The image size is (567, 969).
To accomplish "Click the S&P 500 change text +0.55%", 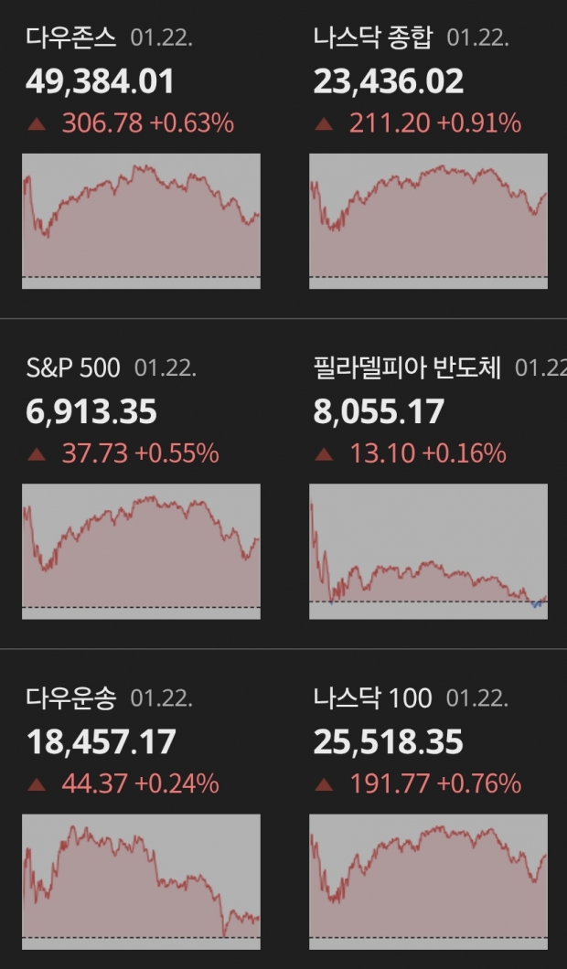I will [x=177, y=453].
